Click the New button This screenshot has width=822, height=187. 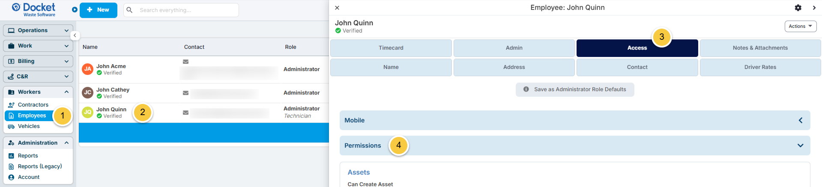click(x=99, y=10)
